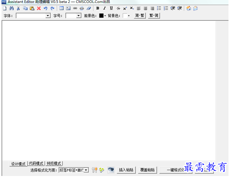Toggle italic formatting

pos(104,8)
